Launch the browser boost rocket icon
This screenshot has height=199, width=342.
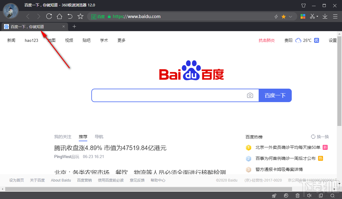(274, 195)
